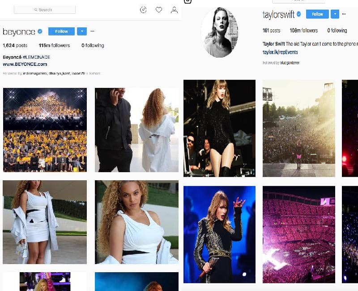Open more options dots for taylorswift
The width and height of the screenshot is (358, 291).
coord(344,14)
